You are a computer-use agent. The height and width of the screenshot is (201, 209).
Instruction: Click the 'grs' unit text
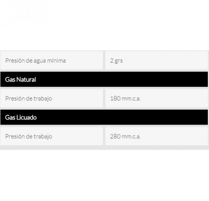coord(119,61)
